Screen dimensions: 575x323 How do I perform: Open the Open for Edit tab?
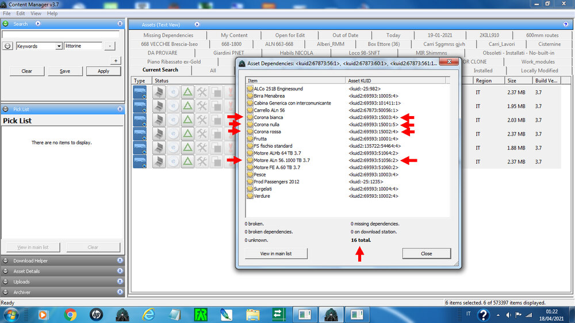(290, 35)
